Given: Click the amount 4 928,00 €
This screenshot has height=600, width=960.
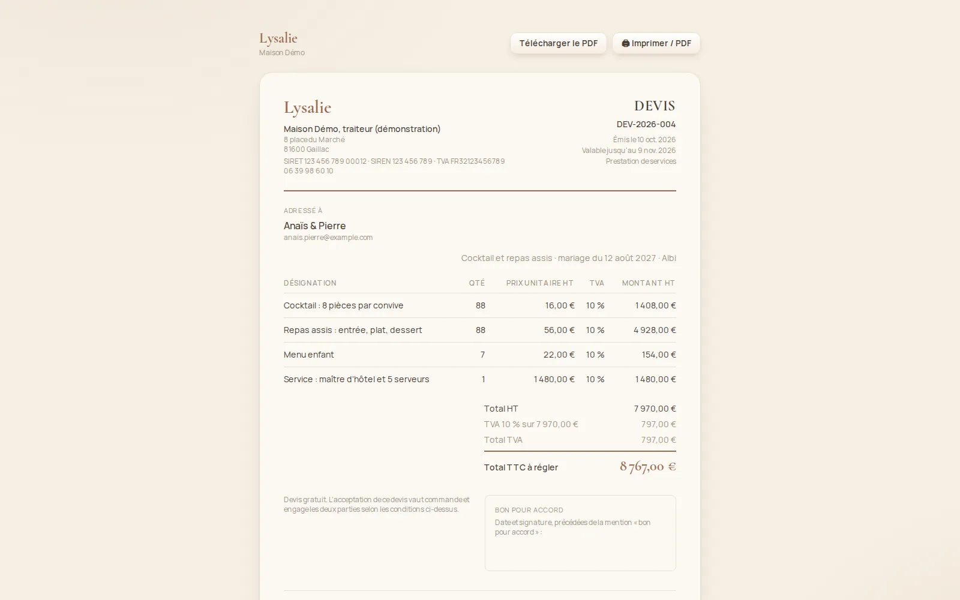Looking at the screenshot, I should pos(655,330).
